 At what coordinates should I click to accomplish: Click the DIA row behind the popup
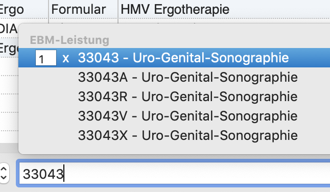tap(9, 29)
